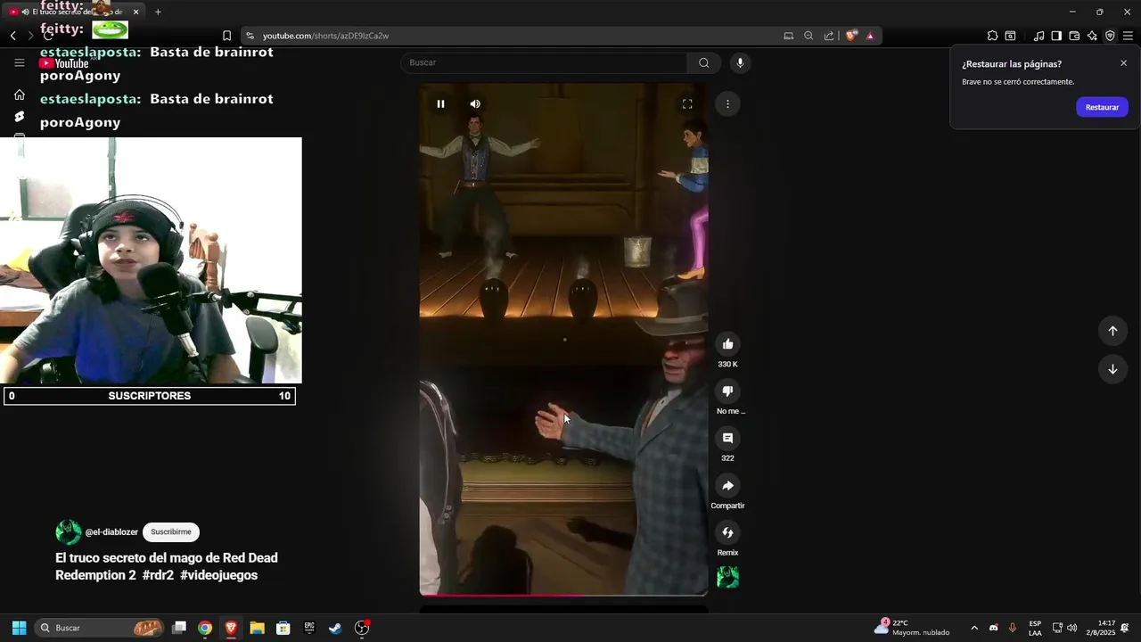Open the channel avatar below Remix
1141x642 pixels.
click(727, 578)
